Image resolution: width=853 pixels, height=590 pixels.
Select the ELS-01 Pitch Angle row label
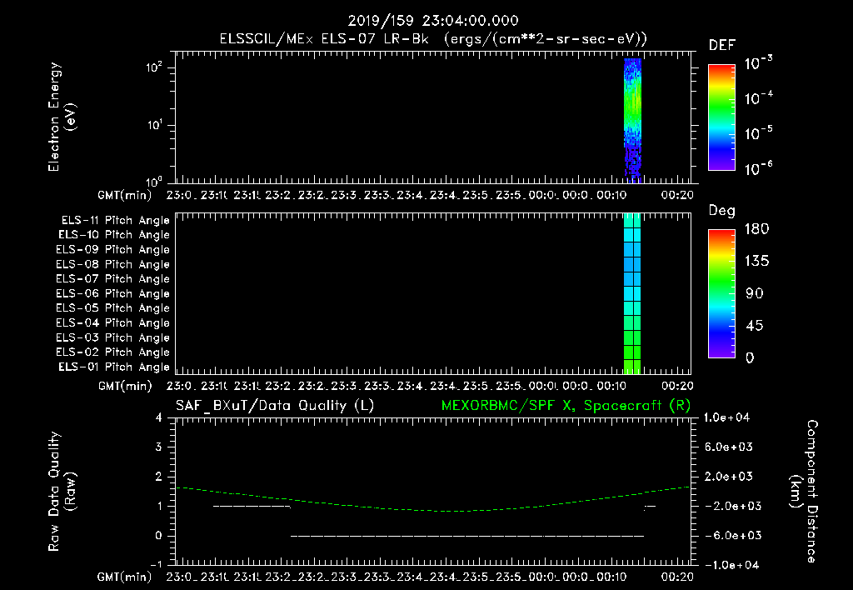114,367
